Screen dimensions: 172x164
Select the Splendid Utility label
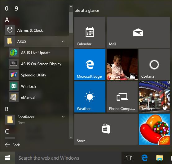33,75
